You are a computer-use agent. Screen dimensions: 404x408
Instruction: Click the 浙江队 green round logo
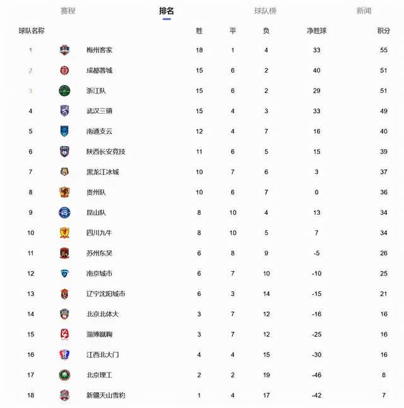64,91
